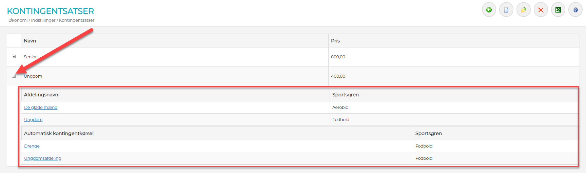
Task: Create a new record with blank page icon
Action: pos(506,10)
